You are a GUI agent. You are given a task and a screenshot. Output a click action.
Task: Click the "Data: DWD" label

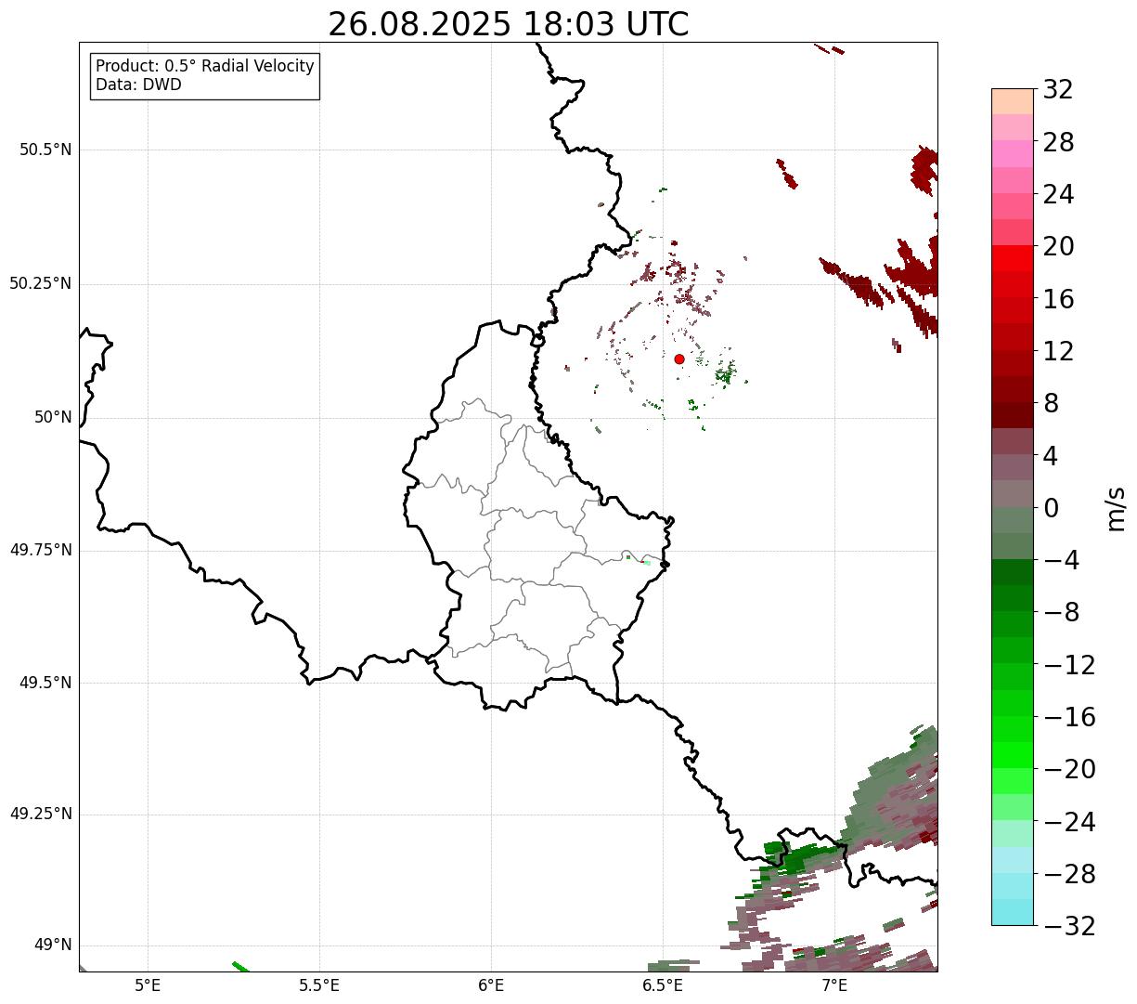138,85
